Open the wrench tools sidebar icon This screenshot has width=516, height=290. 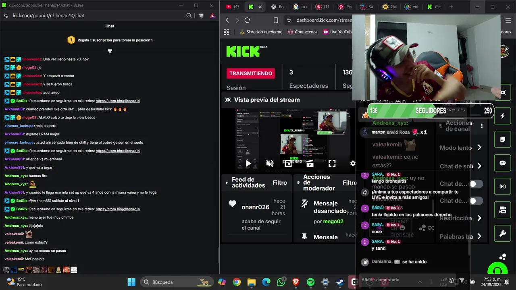tap(503, 234)
